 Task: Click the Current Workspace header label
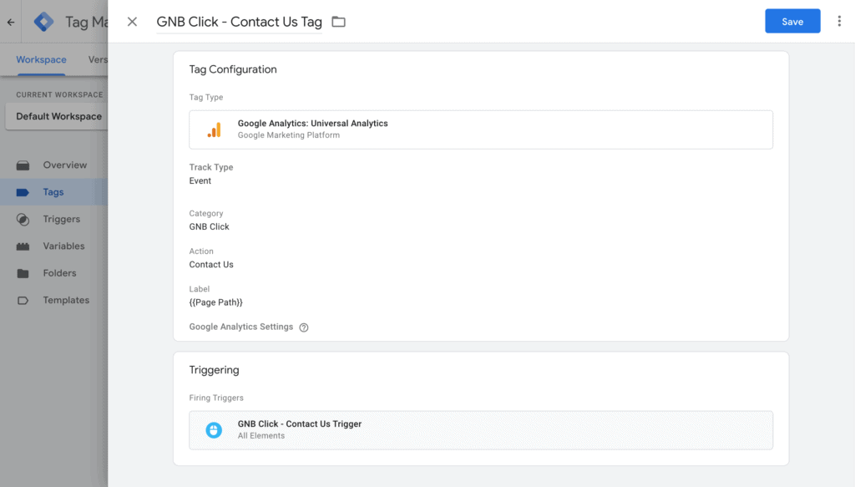(x=59, y=95)
